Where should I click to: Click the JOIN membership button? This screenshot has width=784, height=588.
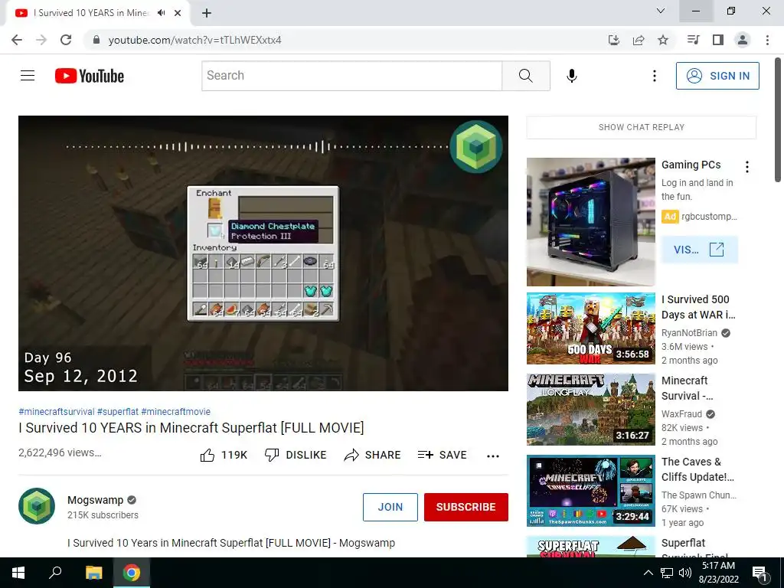(390, 507)
